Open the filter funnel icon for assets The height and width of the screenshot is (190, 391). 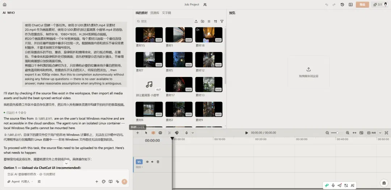(222, 21)
